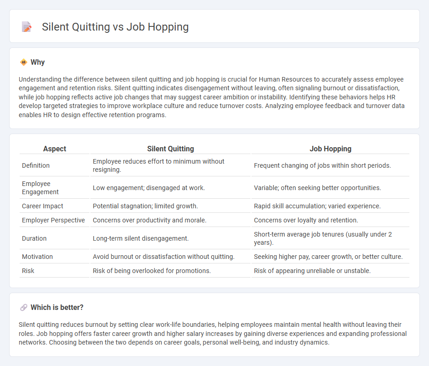Screen dimensions: 429x366
Task: Click cell 'Employee reduces effort to minimum without resigning.'
Action: click(170, 165)
